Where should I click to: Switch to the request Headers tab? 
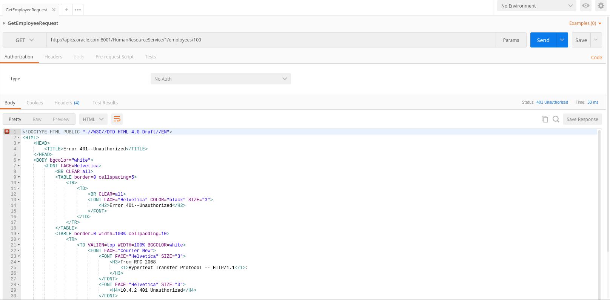53,57
